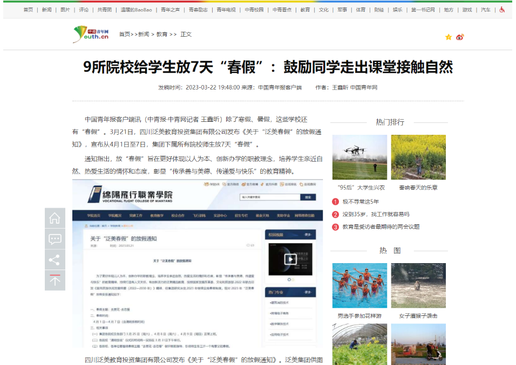
Task: Click the share icon in floating sidebar
Action: [55, 260]
